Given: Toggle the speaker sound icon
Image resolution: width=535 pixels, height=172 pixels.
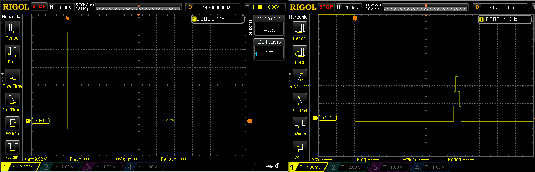Looking at the screenshot, I should 278,166.
